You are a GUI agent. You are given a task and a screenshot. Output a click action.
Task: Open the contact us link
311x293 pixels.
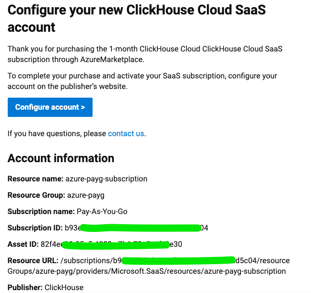click(126, 133)
